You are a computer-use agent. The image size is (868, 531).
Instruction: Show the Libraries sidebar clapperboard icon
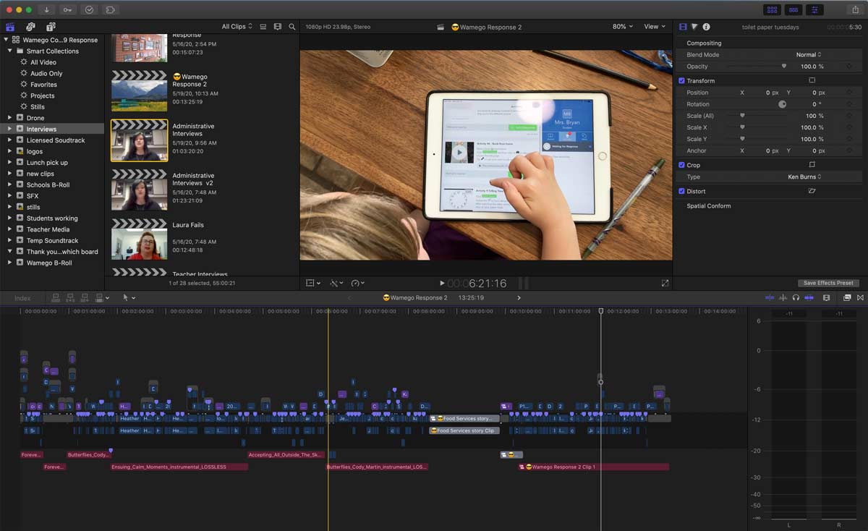point(10,27)
